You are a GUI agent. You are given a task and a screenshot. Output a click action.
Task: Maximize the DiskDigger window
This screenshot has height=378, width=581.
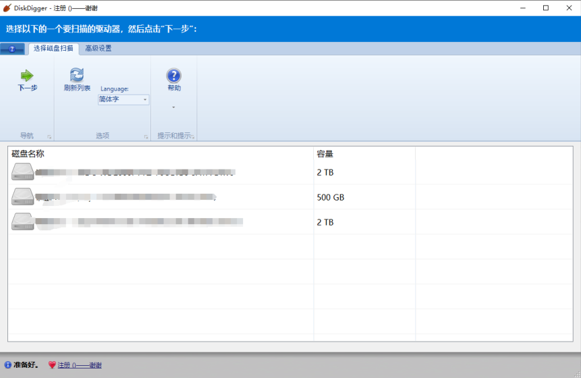point(546,8)
